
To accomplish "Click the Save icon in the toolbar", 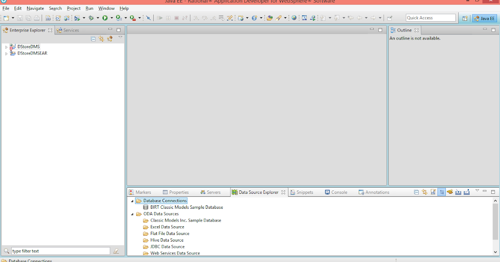I will (x=20, y=18).
